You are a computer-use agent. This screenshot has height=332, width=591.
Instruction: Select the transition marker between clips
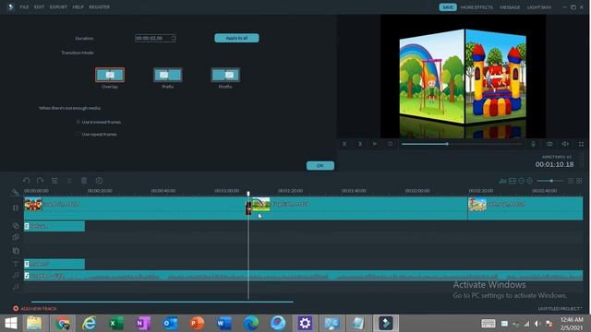248,208
